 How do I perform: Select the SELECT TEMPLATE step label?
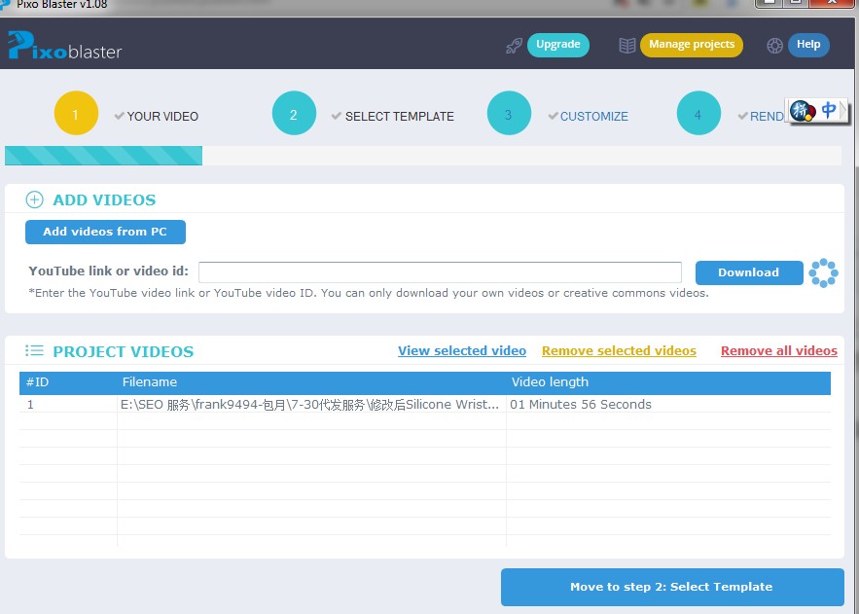click(400, 116)
